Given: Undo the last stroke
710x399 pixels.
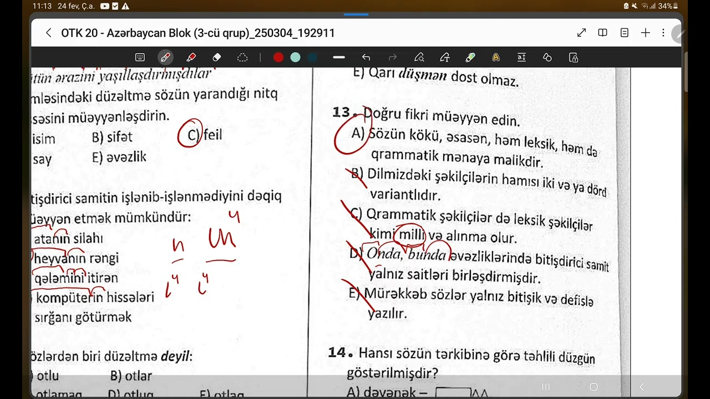Looking at the screenshot, I should click(366, 57).
